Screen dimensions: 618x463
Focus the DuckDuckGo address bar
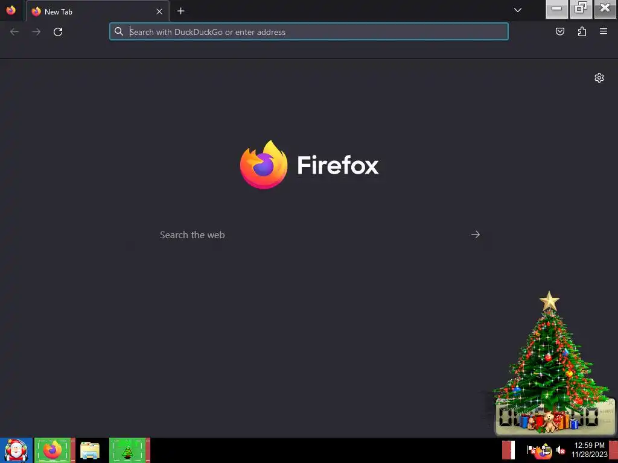point(308,32)
